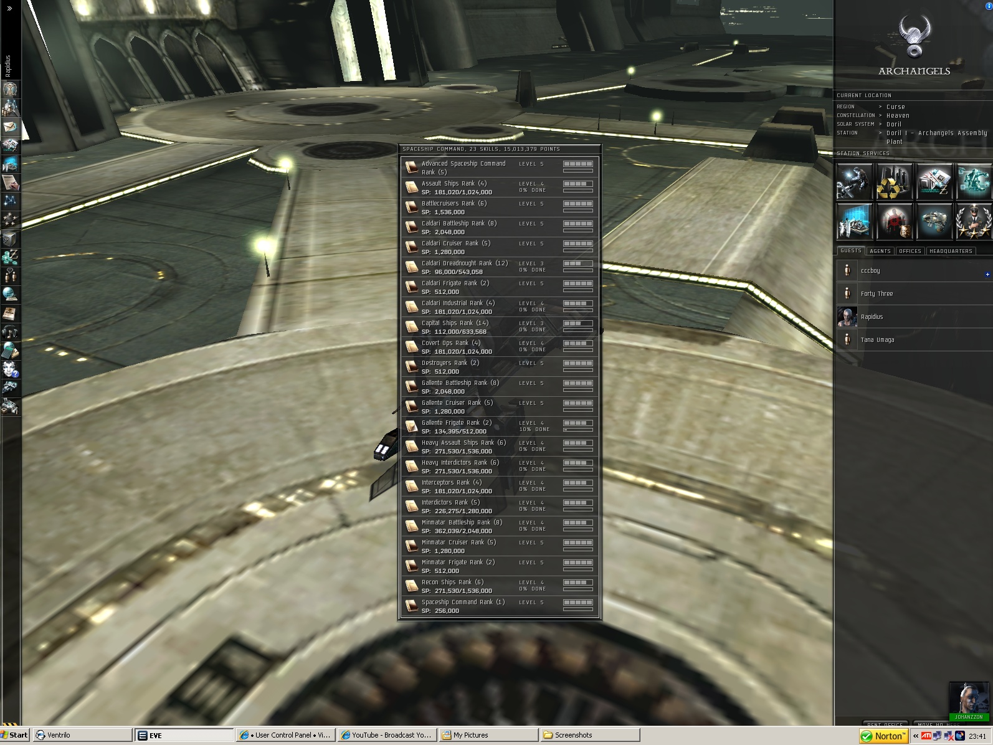This screenshot has height=745, width=993.
Task: Open the assets cube icon in sidebar
Action: [x=10, y=239]
